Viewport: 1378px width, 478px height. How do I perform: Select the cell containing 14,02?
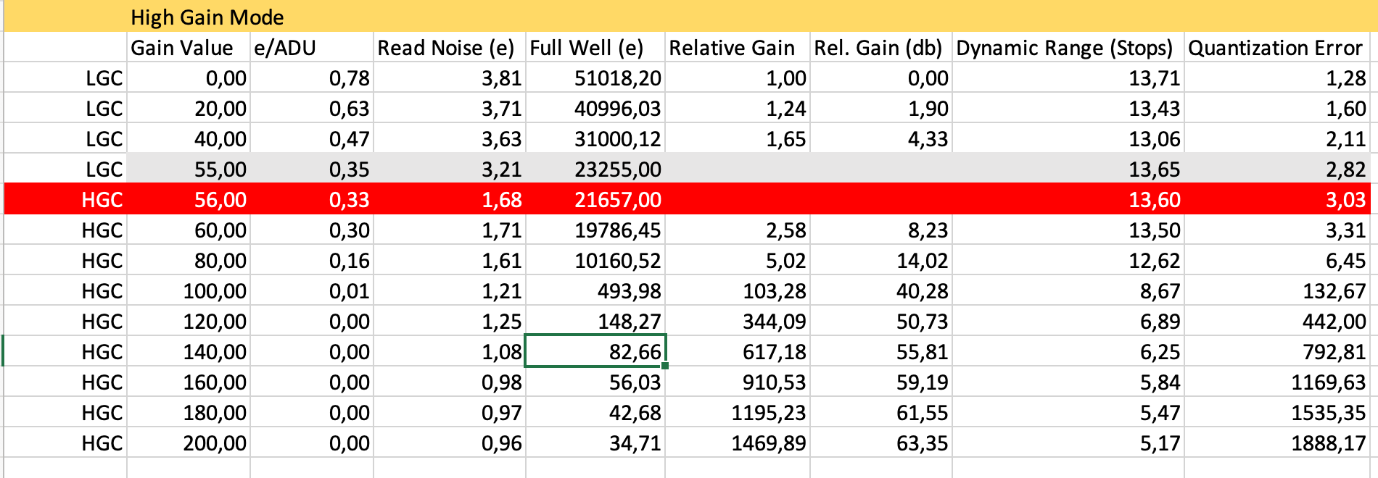881,260
